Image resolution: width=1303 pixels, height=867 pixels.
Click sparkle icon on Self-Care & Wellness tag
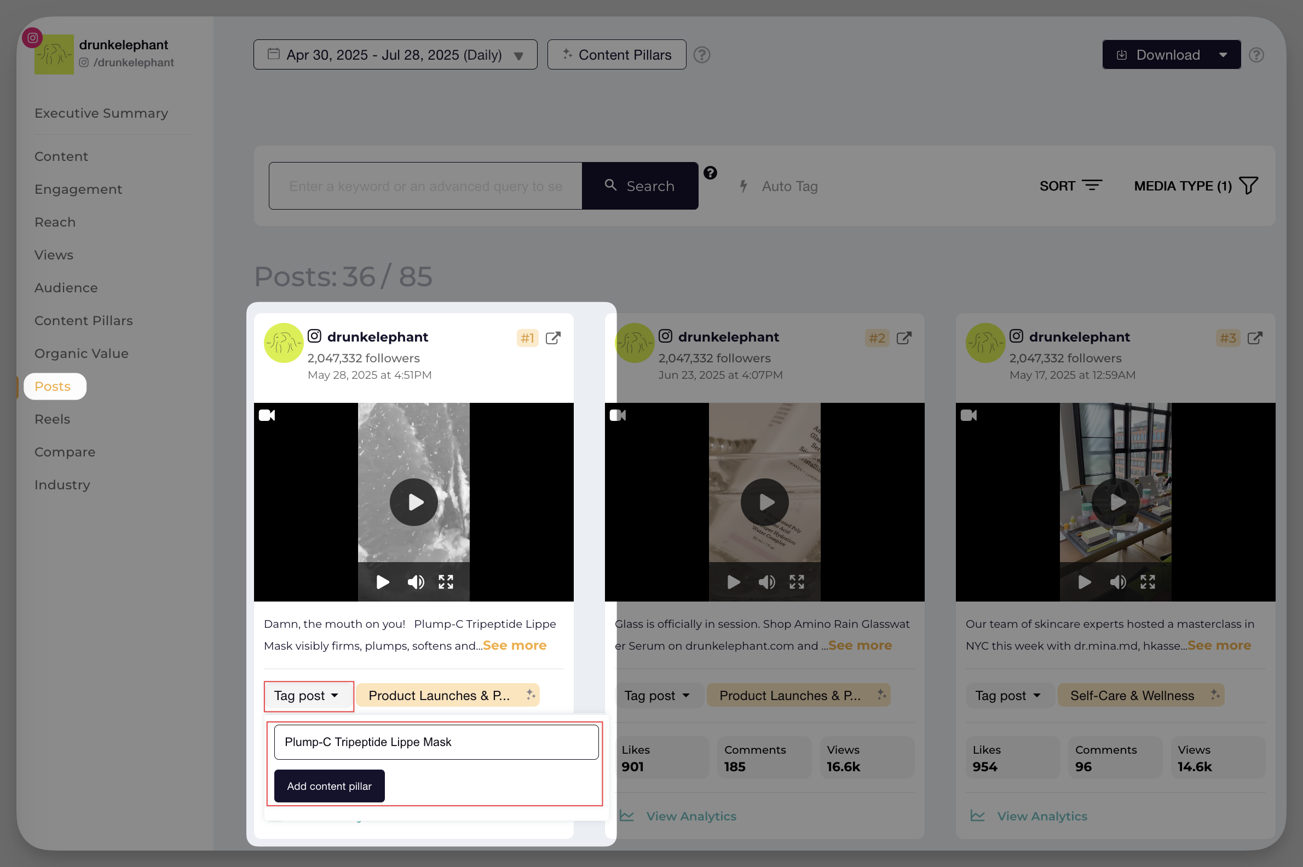tap(1214, 695)
